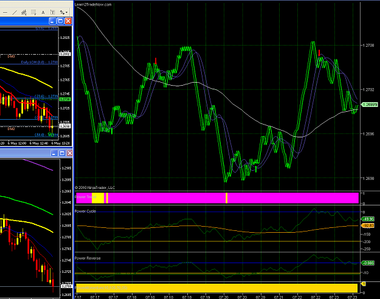The height and width of the screenshot is (299, 380).
Task: Click the yellow segment in Power Trend bar
Action: point(98,198)
